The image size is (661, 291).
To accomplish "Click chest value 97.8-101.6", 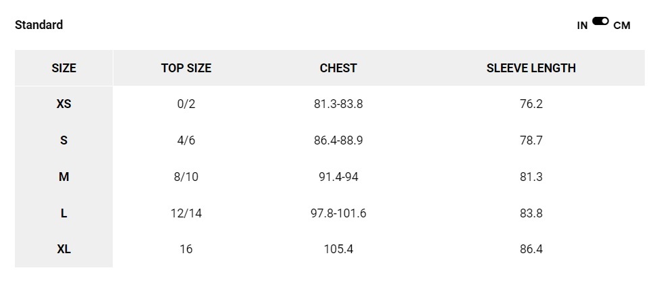I will pyautogui.click(x=338, y=213).
